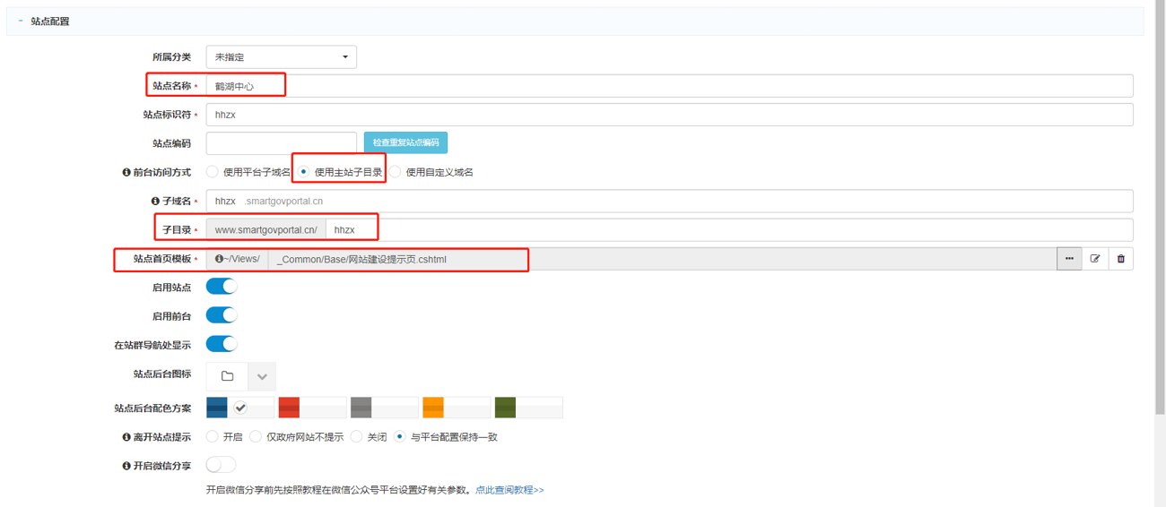Select 使用平台子域名 radio option
Image resolution: width=1166 pixels, height=507 pixels.
pos(213,172)
